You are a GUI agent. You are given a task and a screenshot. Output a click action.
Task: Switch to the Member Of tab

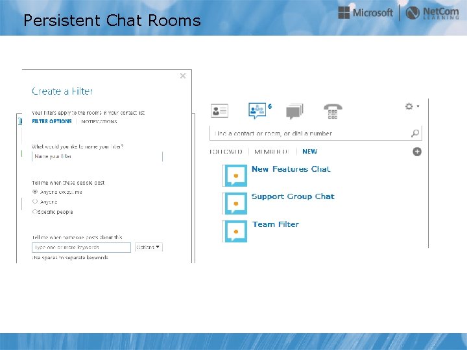click(x=272, y=152)
